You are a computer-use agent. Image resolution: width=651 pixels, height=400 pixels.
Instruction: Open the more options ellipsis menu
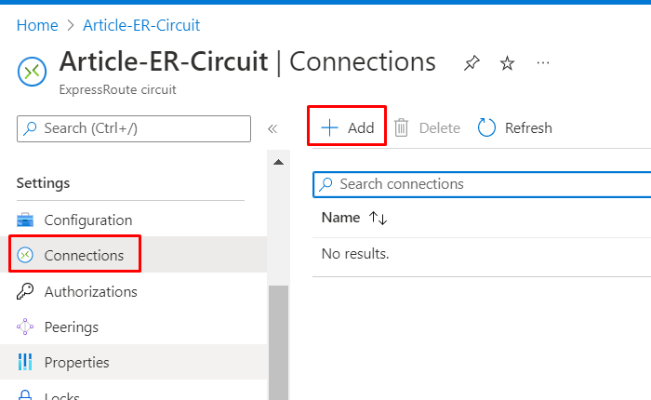point(543,63)
